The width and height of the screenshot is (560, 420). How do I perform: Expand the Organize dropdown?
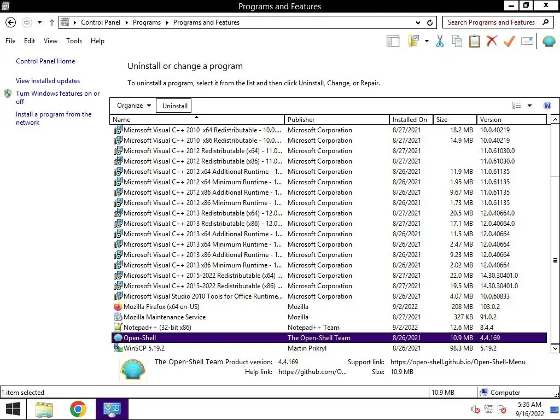tap(134, 106)
